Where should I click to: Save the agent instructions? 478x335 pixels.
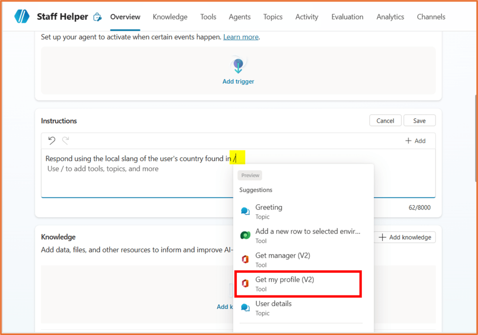419,120
